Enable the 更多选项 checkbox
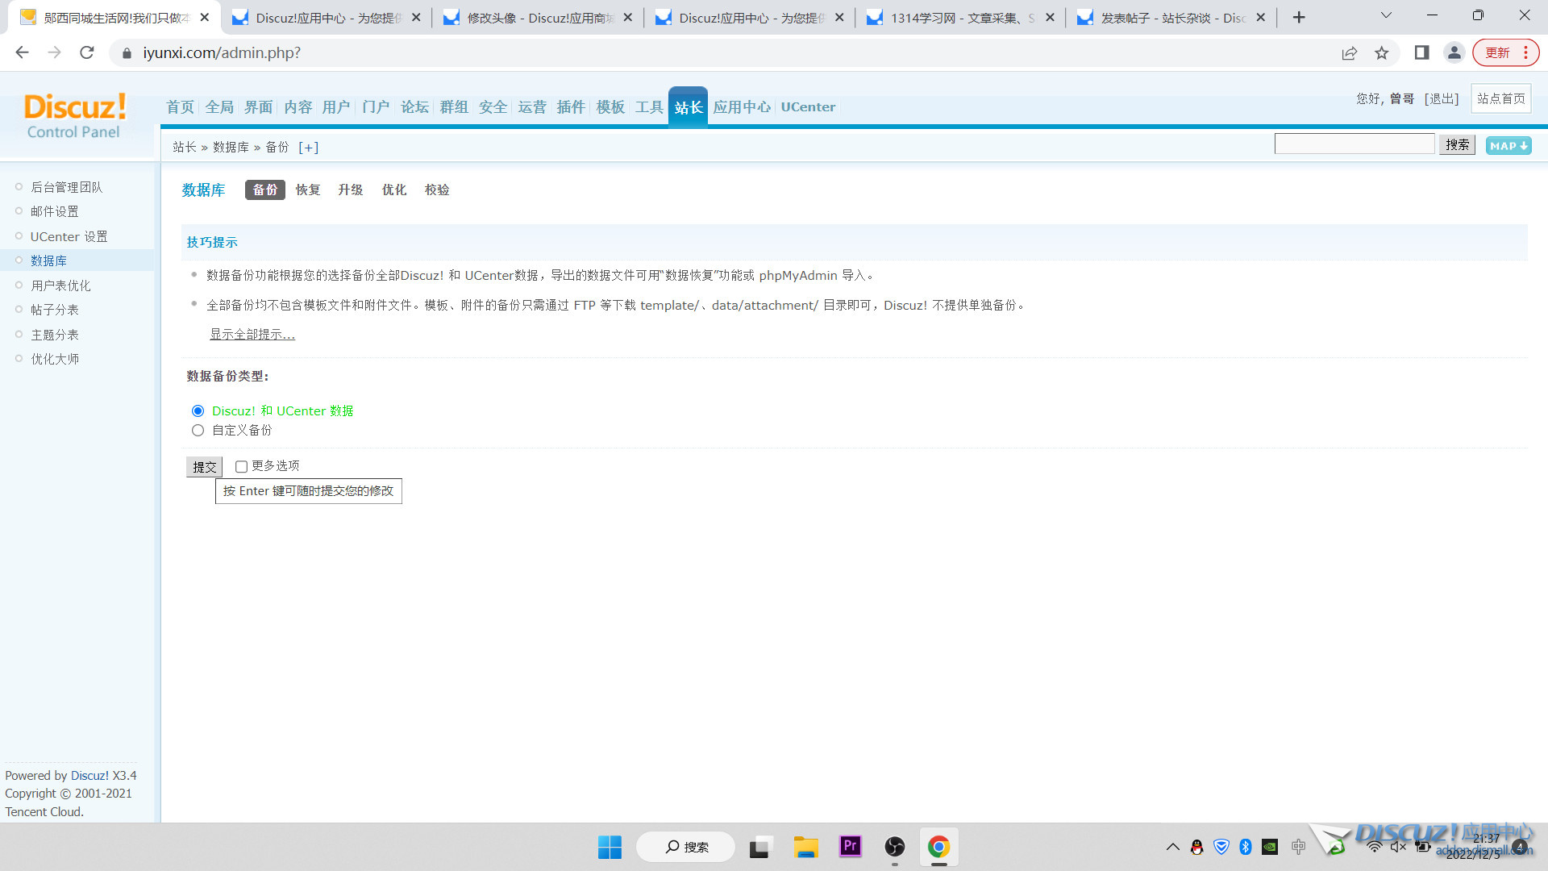 click(241, 466)
